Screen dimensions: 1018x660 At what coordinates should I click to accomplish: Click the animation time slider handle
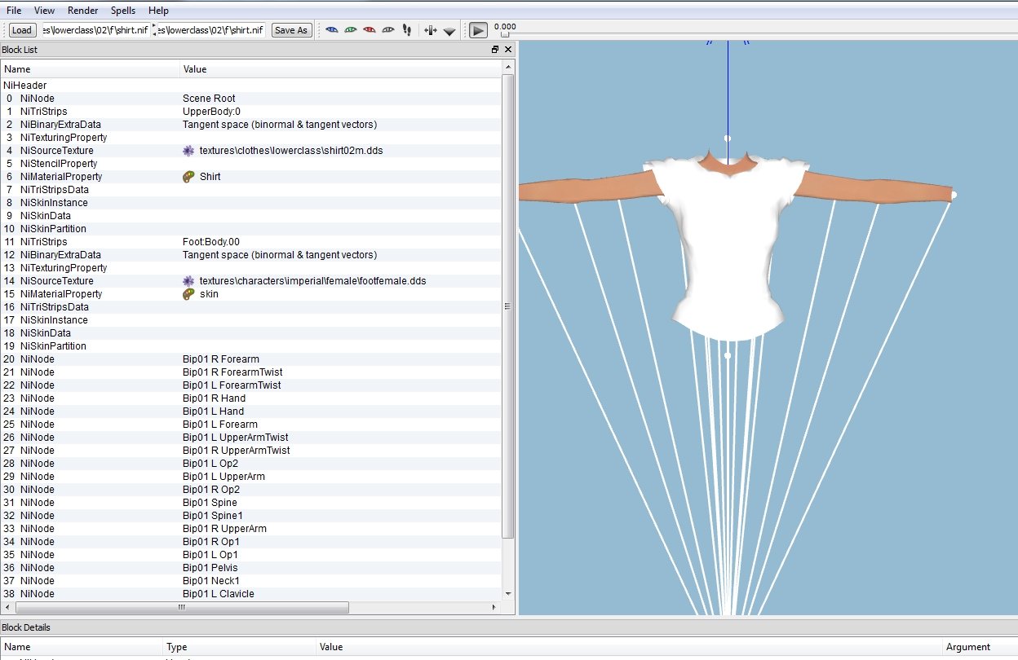click(x=505, y=34)
